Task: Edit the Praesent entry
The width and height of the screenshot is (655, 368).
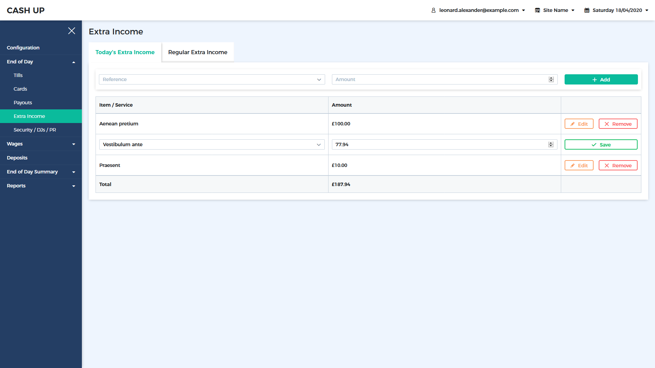Action: pos(579,166)
